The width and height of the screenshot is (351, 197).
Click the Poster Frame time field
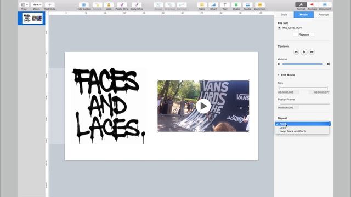point(288,108)
